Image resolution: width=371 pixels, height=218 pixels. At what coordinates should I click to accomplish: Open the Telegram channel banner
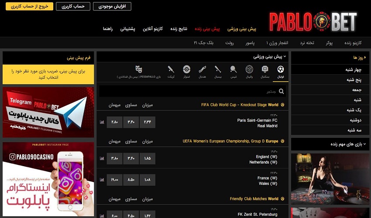click(x=48, y=112)
